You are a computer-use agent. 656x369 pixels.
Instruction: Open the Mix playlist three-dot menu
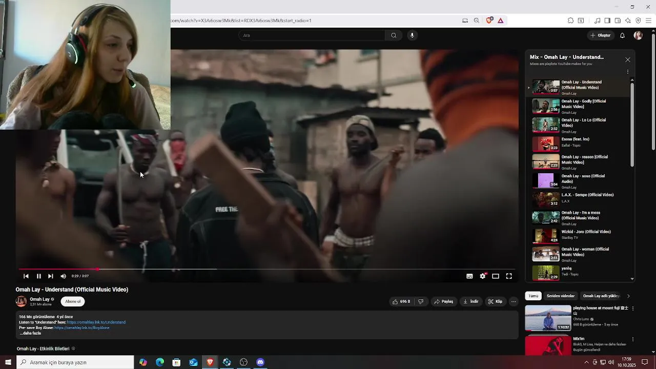[628, 72]
